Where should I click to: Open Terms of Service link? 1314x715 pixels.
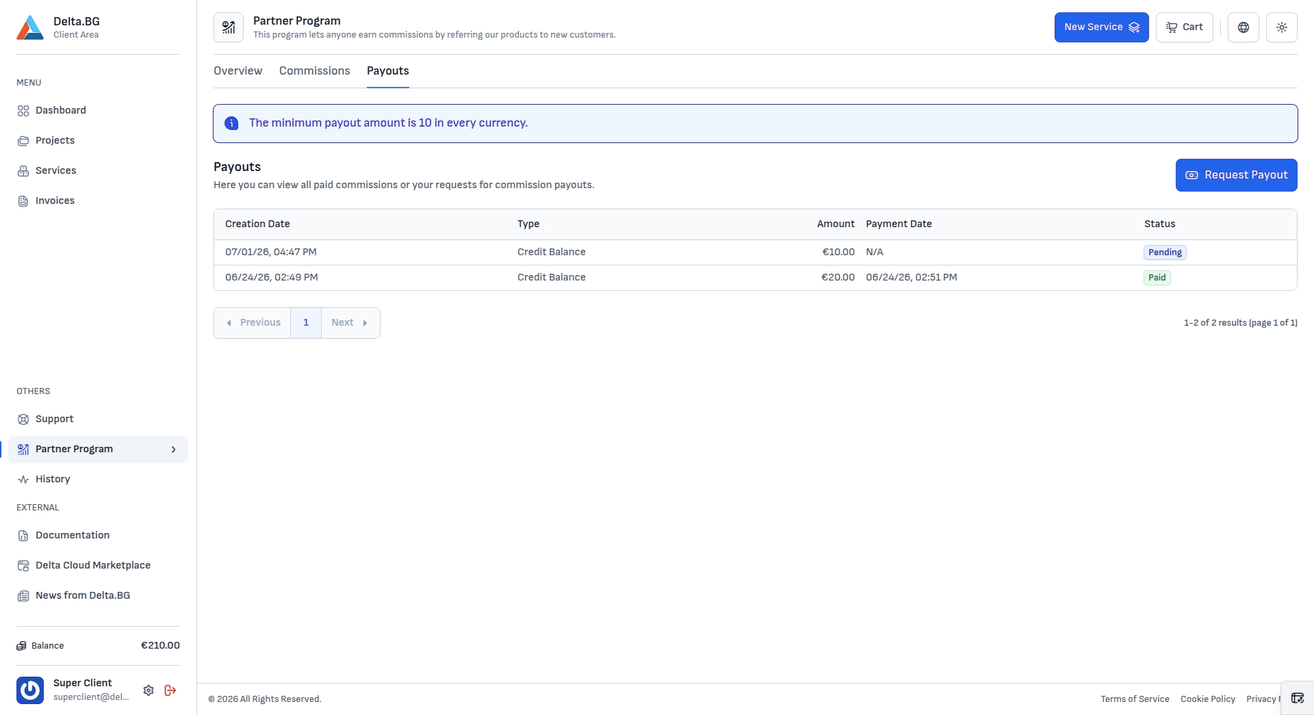1135,699
